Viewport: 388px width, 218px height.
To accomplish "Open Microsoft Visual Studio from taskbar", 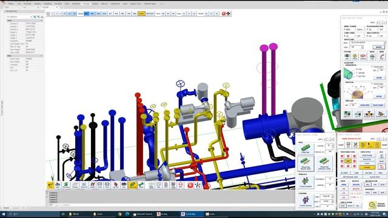I will (x=143, y=214).
